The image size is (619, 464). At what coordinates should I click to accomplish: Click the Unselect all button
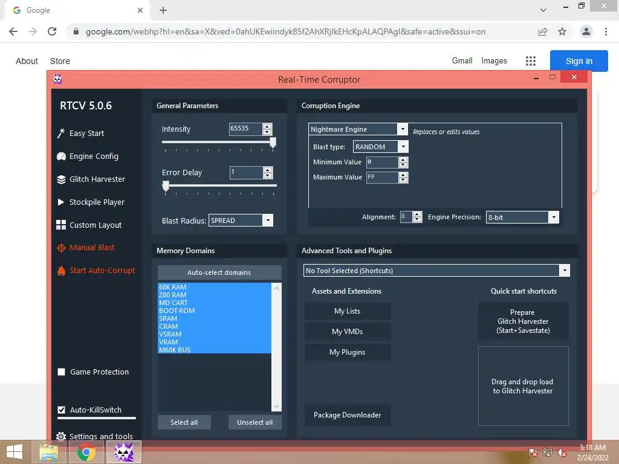point(254,422)
